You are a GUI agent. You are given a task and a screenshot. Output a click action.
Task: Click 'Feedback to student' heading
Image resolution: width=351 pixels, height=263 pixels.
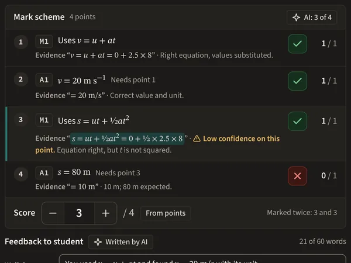pos(44,242)
